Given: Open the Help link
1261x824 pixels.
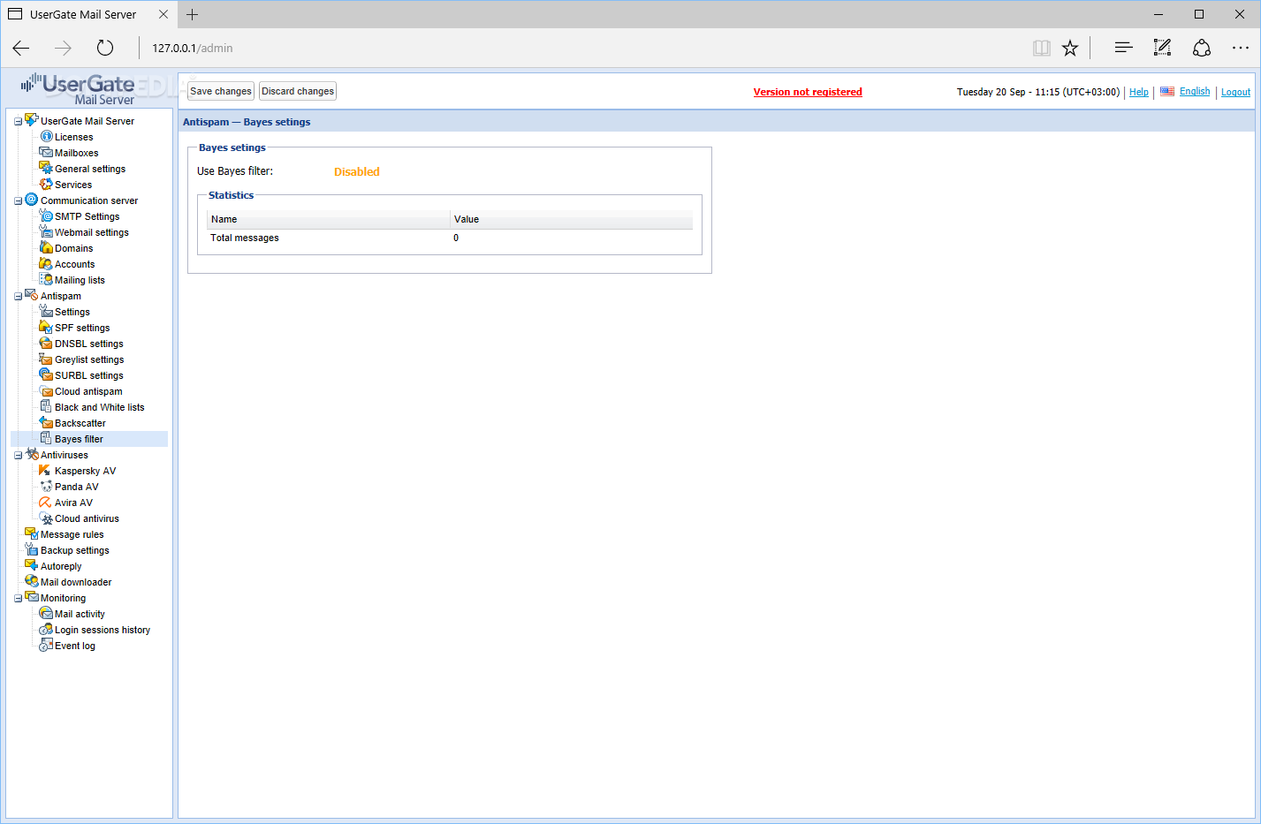Looking at the screenshot, I should tap(1139, 92).
